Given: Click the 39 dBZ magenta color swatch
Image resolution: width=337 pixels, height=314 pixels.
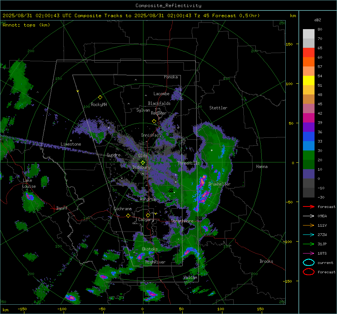Looking at the screenshot, I should click(309, 118).
